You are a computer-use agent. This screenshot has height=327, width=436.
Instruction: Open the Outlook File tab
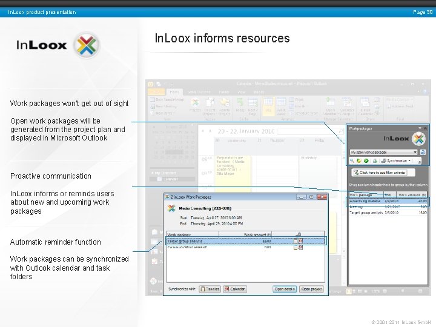[x=157, y=92]
